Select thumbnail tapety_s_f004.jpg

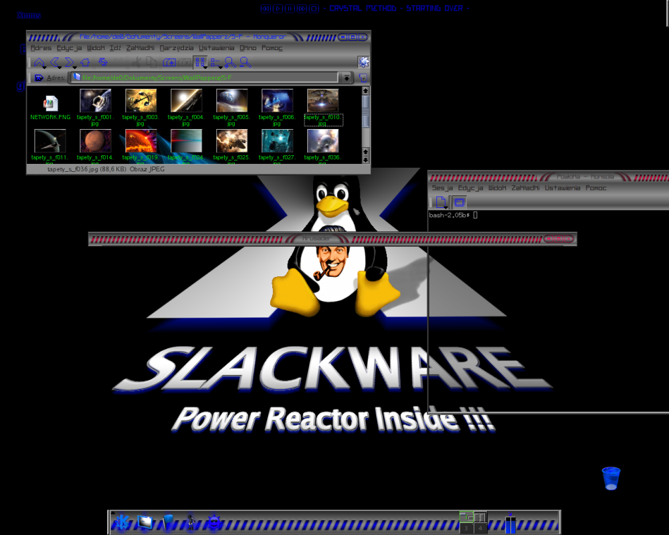tap(187, 101)
